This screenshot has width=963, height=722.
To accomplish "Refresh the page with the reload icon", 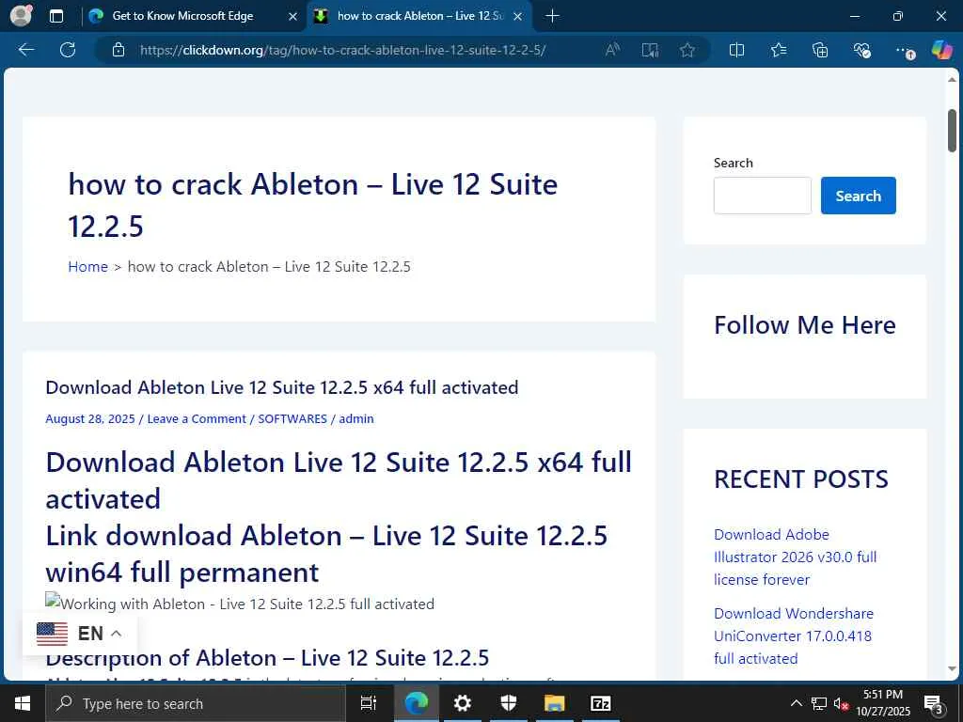I will [x=68, y=50].
